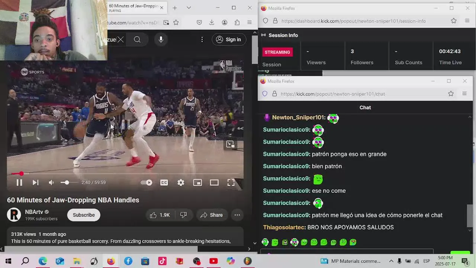The width and height of the screenshot is (476, 268).
Task: Bookmark the Kick session-info page
Action: 454,21
